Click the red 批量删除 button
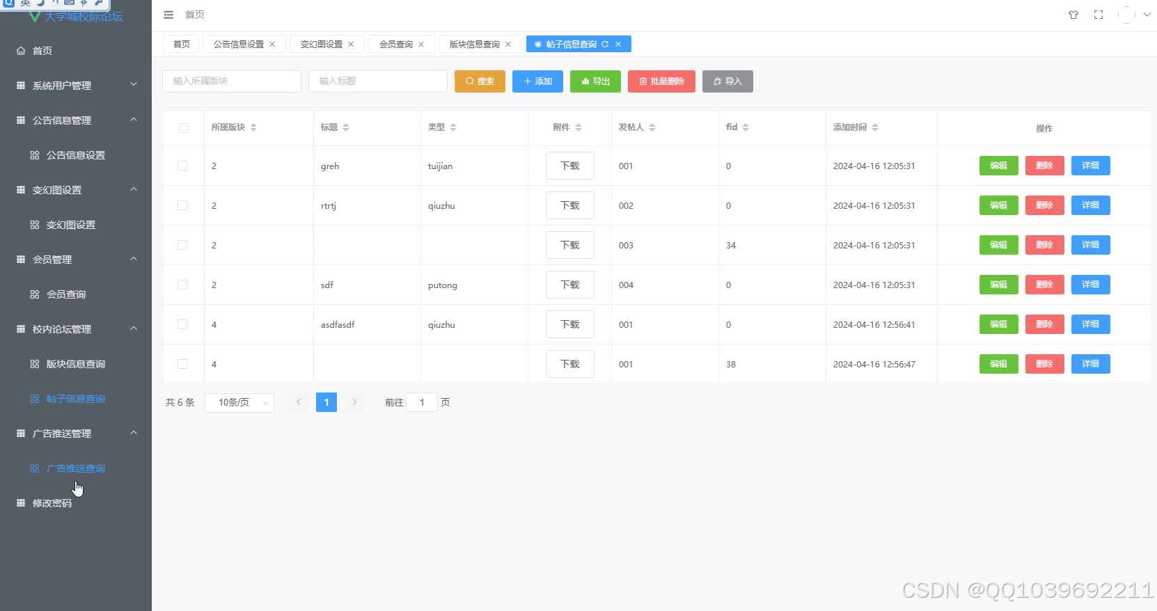 tap(661, 81)
